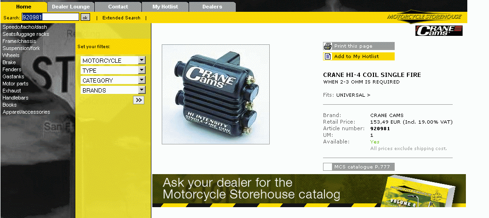This screenshot has width=489, height=218.
Task: Click the Motorcycle Storehouse logo
Action: 424,17
